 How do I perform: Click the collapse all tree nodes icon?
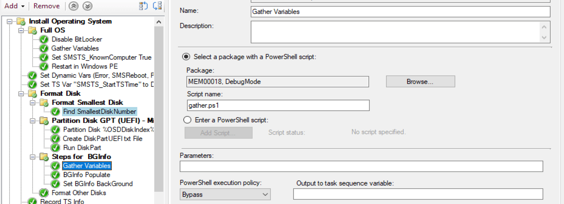(x=157, y=6)
